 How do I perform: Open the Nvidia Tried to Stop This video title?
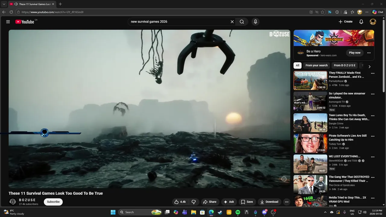[347, 200]
